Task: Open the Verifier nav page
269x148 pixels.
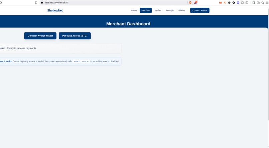Action: coord(158,10)
